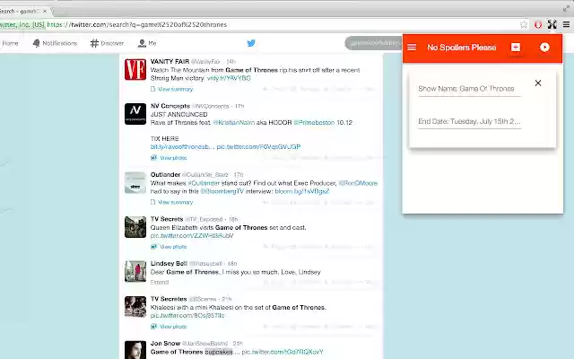Open NV Concepts avatar

point(135,114)
